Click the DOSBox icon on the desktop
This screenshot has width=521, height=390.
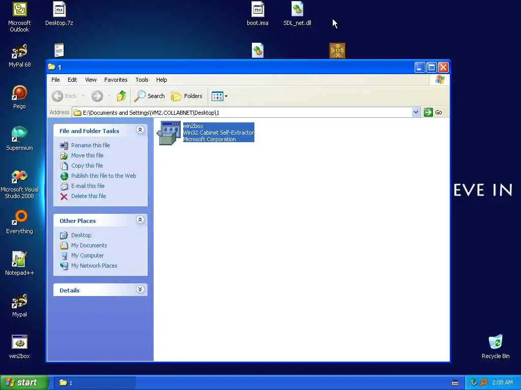coord(337,51)
